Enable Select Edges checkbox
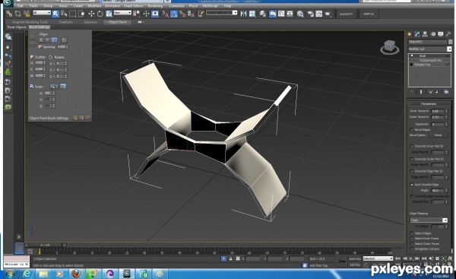This screenshot has height=279, width=456. [412, 233]
